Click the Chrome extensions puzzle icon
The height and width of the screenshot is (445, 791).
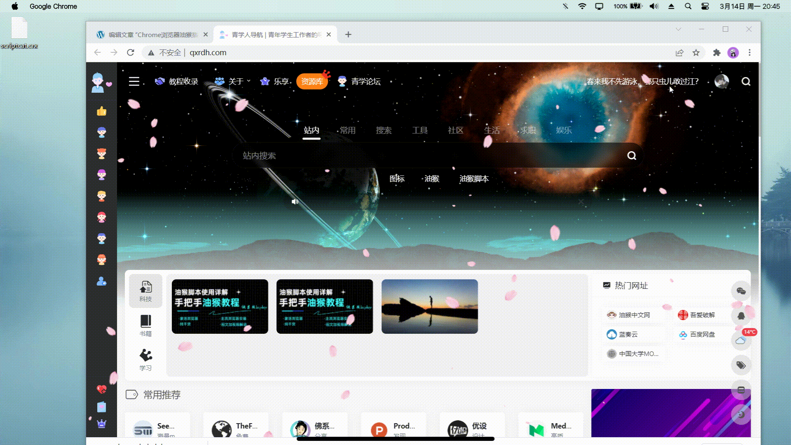717,53
